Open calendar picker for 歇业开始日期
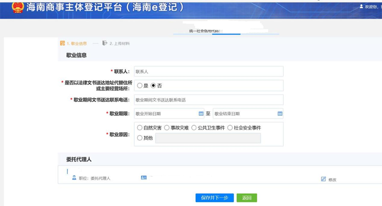Image resolution: width=382 pixels, height=206 pixels. [201, 114]
